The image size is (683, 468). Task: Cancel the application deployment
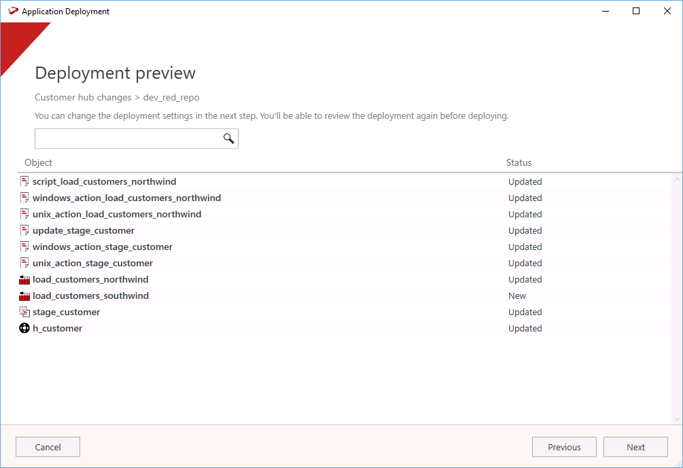(x=48, y=447)
